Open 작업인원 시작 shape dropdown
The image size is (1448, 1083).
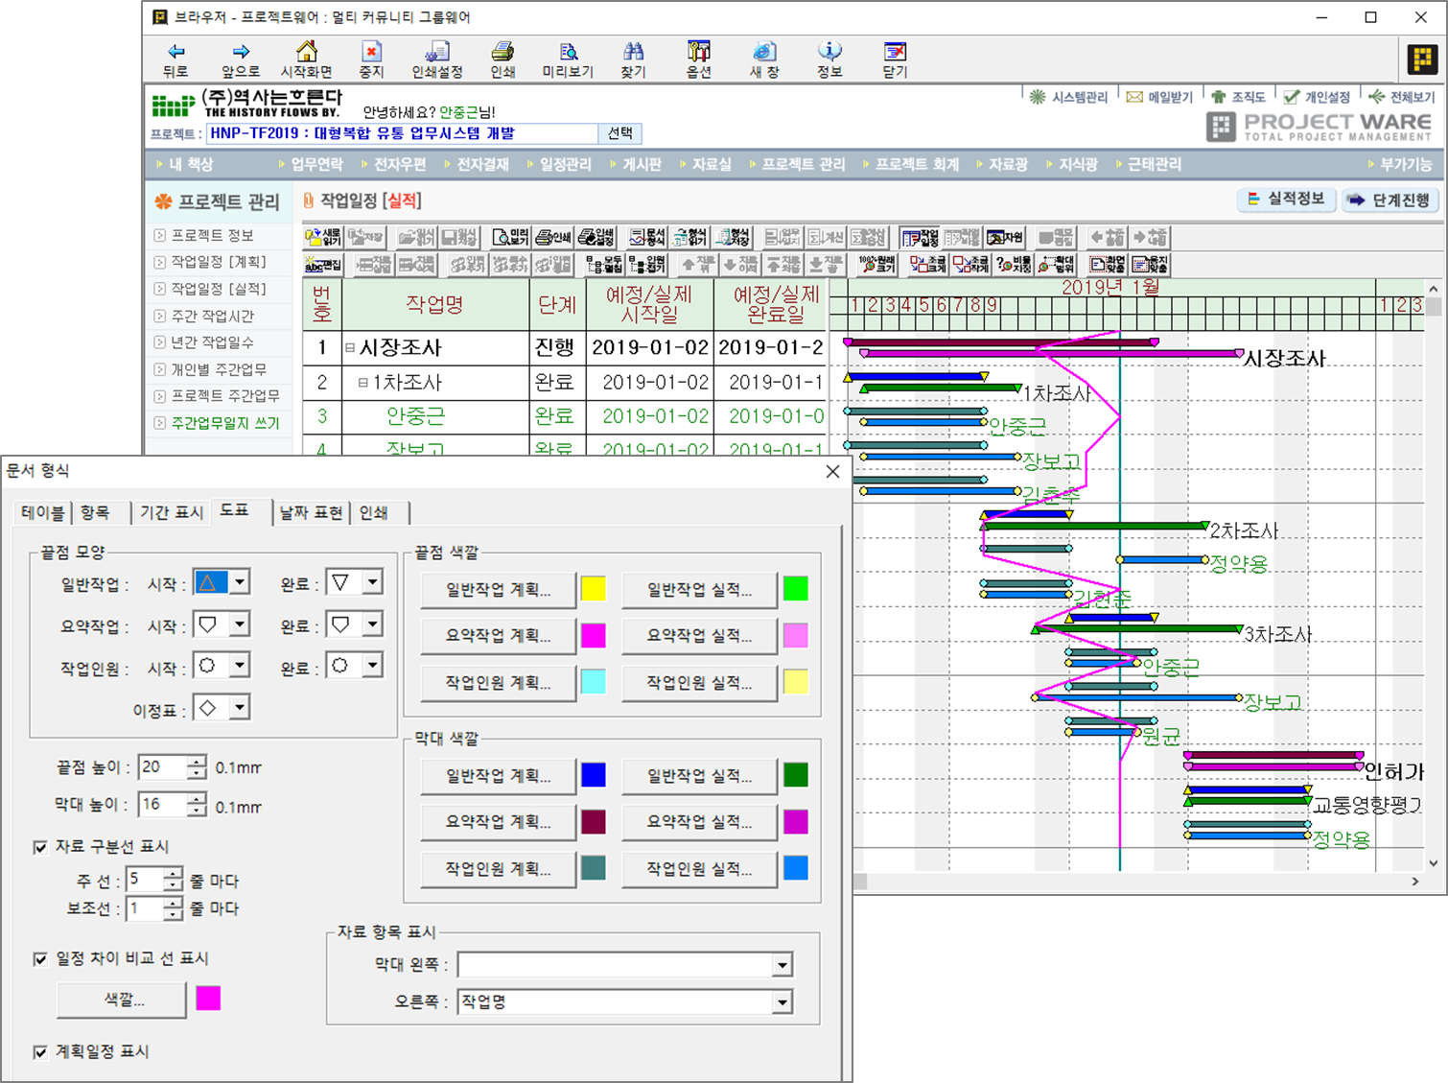pyautogui.click(x=240, y=666)
